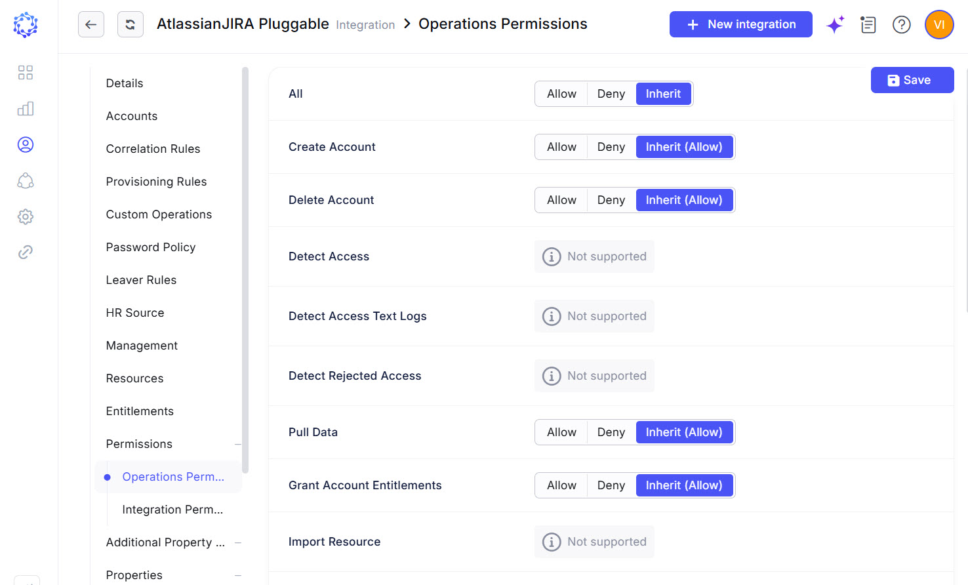Go back using the arrow button
968x585 pixels.
tap(91, 25)
